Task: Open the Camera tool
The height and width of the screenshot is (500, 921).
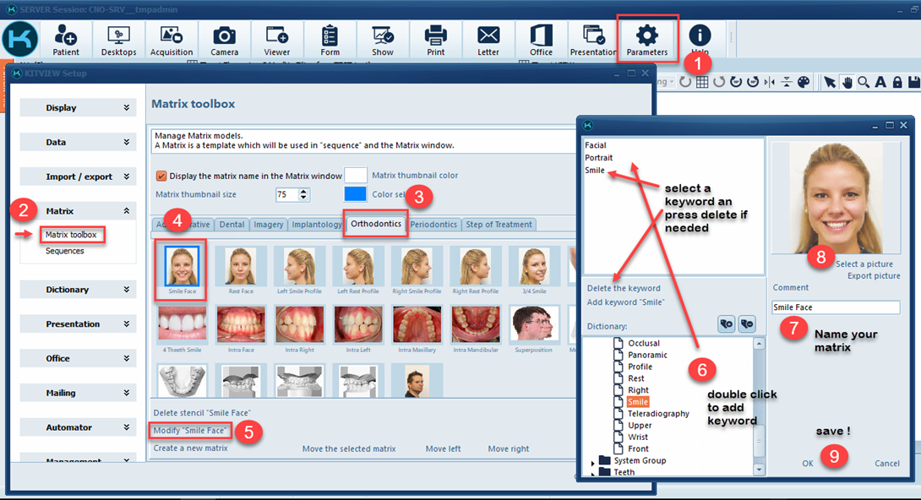Action: coord(224,40)
